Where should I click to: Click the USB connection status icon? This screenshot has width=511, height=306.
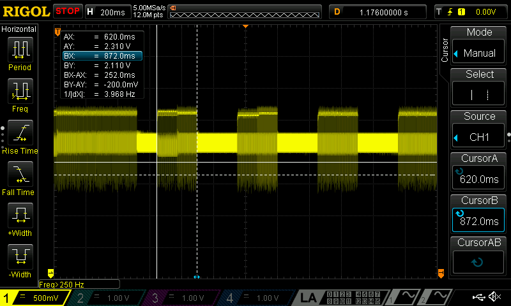coord(478,296)
